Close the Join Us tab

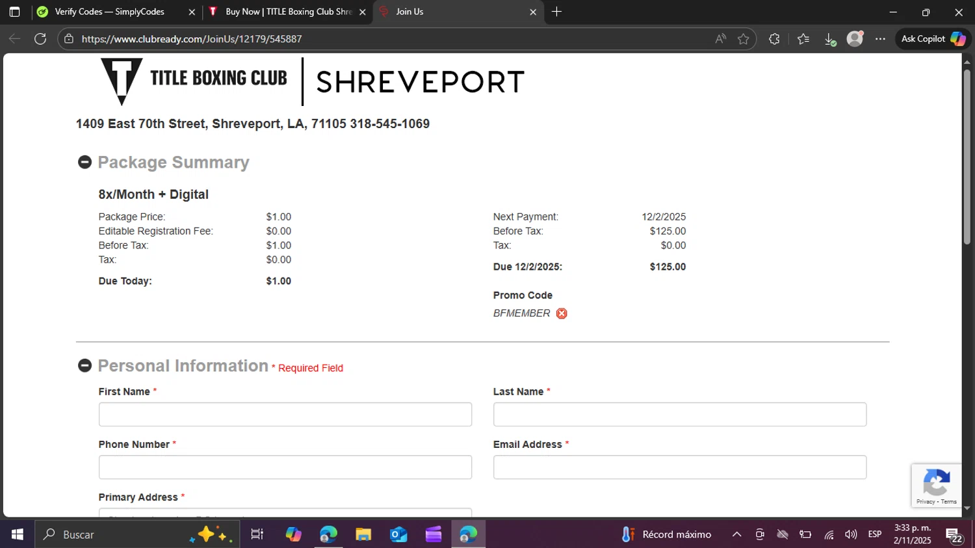coord(533,12)
